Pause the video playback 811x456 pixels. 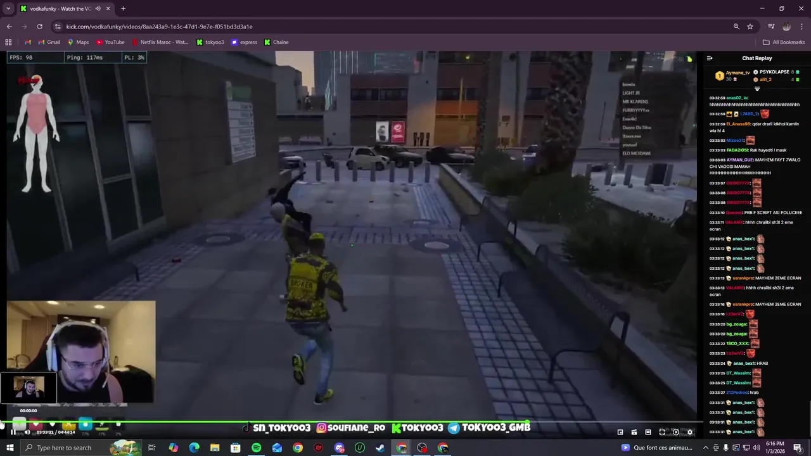[x=13, y=432]
